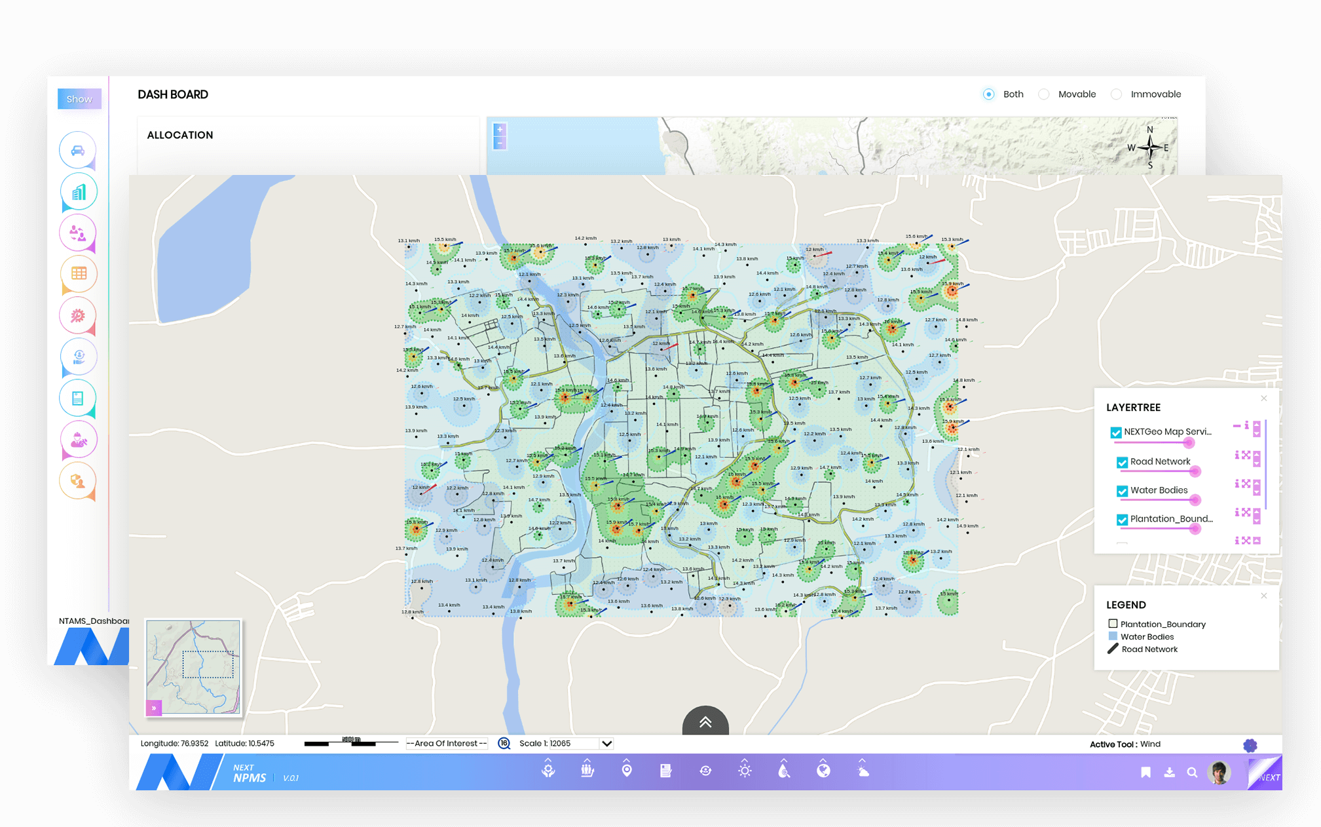Screen dimensions: 1321x827
Task: Select the Movable radio option
Action: coord(1044,94)
